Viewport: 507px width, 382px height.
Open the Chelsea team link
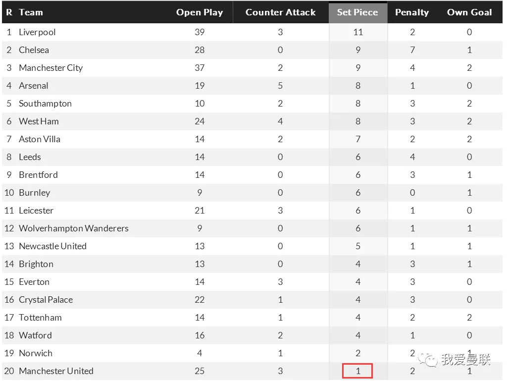pos(34,50)
